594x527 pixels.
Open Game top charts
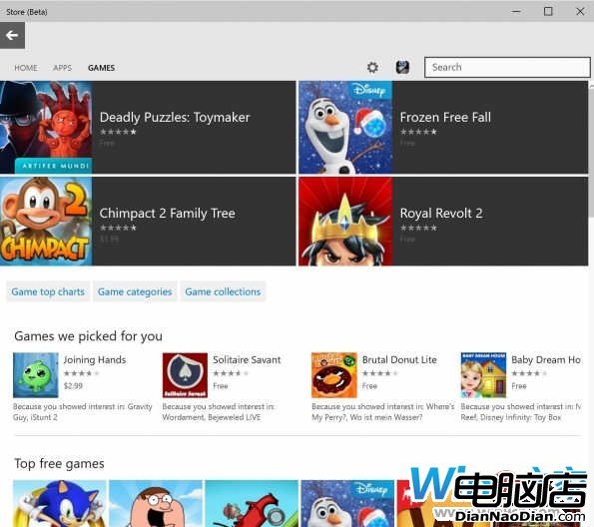tap(48, 291)
